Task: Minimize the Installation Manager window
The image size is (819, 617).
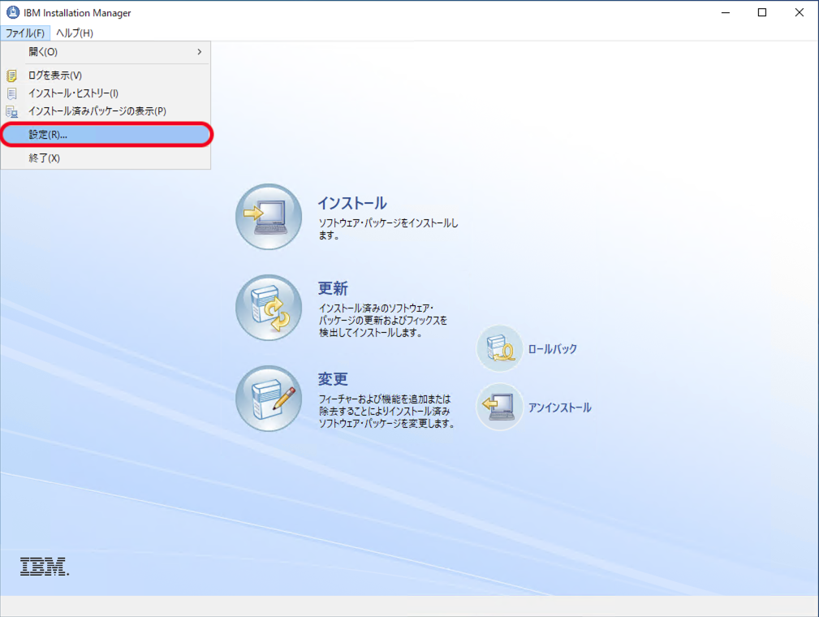Action: [726, 12]
